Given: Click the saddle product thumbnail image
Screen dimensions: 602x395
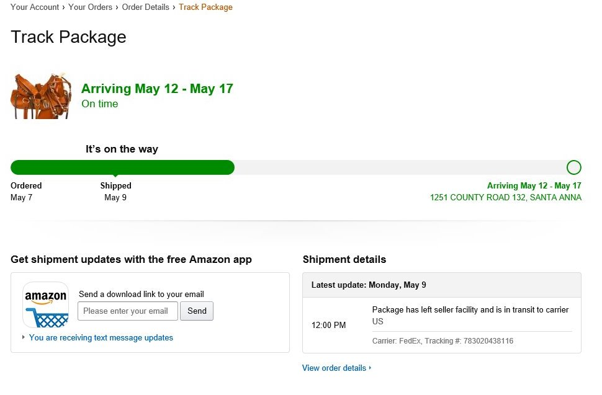Looking at the screenshot, I should click(x=41, y=96).
